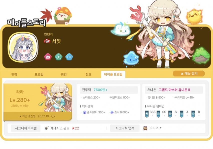
Task: Click the fragment 조각 icon
Action: (112, 112)
